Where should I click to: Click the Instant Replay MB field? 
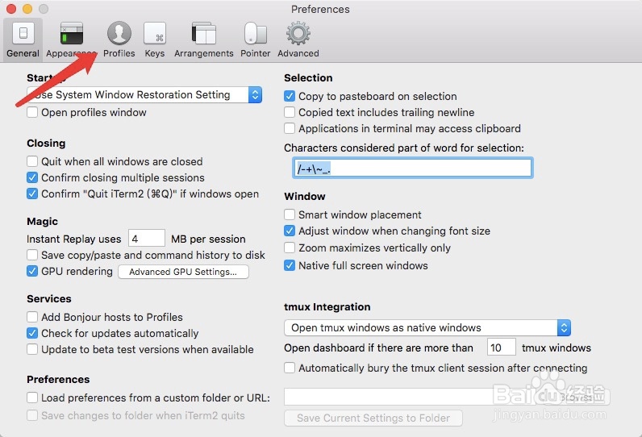click(x=147, y=239)
